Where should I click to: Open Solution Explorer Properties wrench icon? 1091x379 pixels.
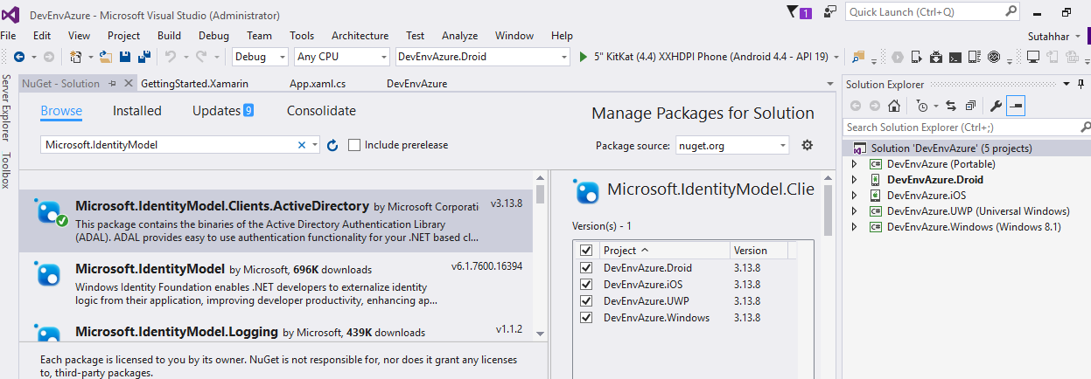(995, 106)
